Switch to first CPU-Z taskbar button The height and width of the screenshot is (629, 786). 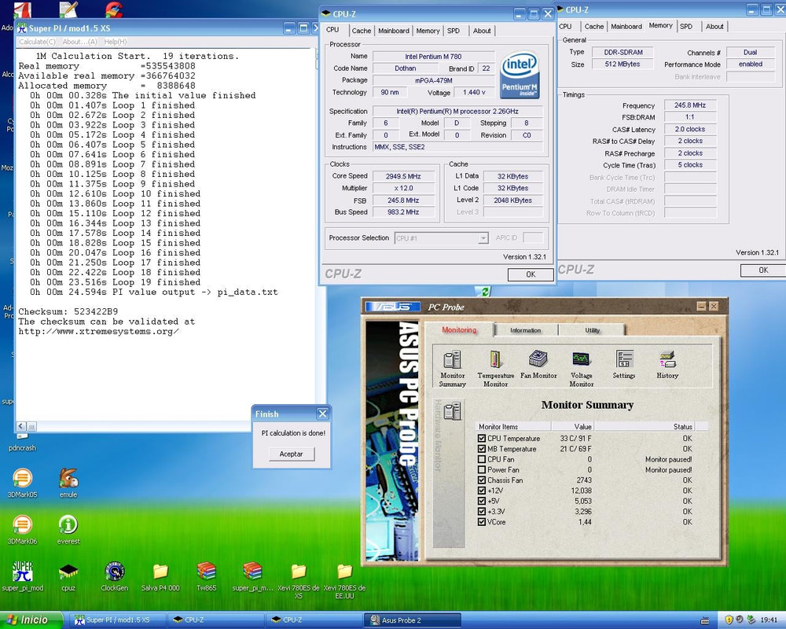215,620
